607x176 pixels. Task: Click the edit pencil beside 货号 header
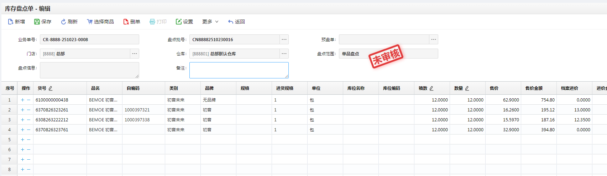[51, 88]
